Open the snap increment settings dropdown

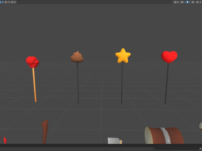[15, 2]
